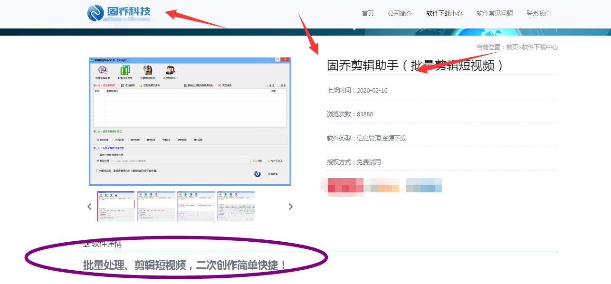Open the 联系我们 navigation link
The image size is (611, 284).
coord(539,13)
